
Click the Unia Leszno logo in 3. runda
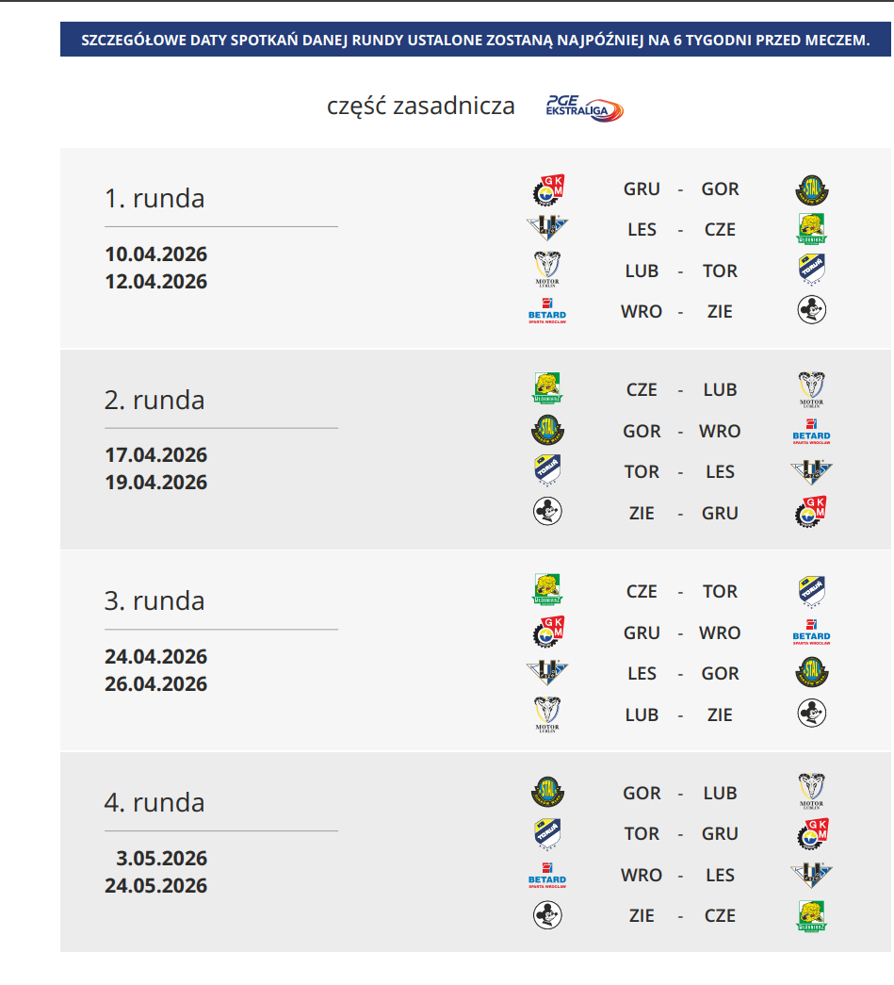pos(547,673)
